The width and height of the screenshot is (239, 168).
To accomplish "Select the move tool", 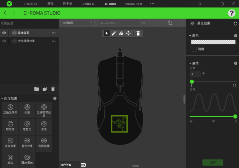I will (128, 33).
